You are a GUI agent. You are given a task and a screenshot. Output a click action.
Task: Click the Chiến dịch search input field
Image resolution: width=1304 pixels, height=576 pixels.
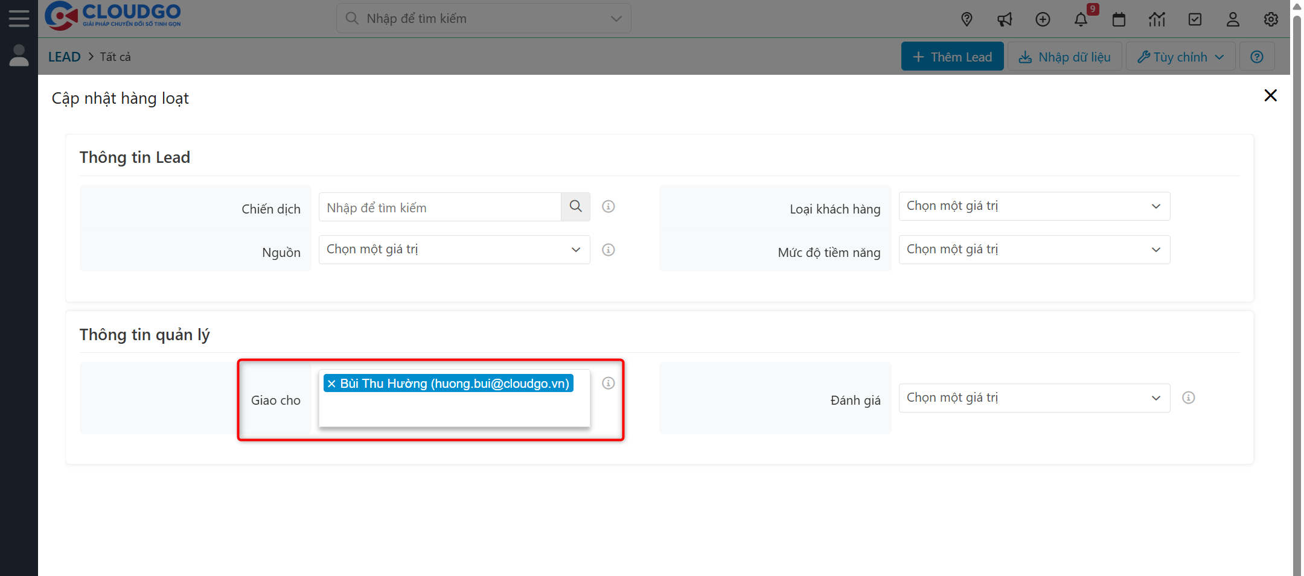click(439, 207)
